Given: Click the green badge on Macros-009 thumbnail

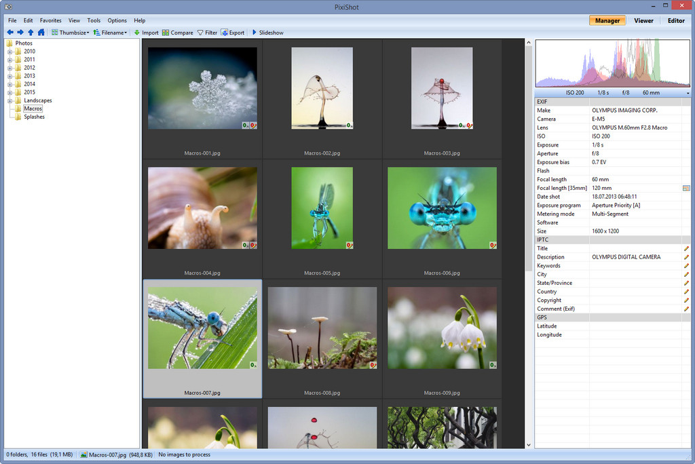Looking at the screenshot, I should pyautogui.click(x=493, y=365).
